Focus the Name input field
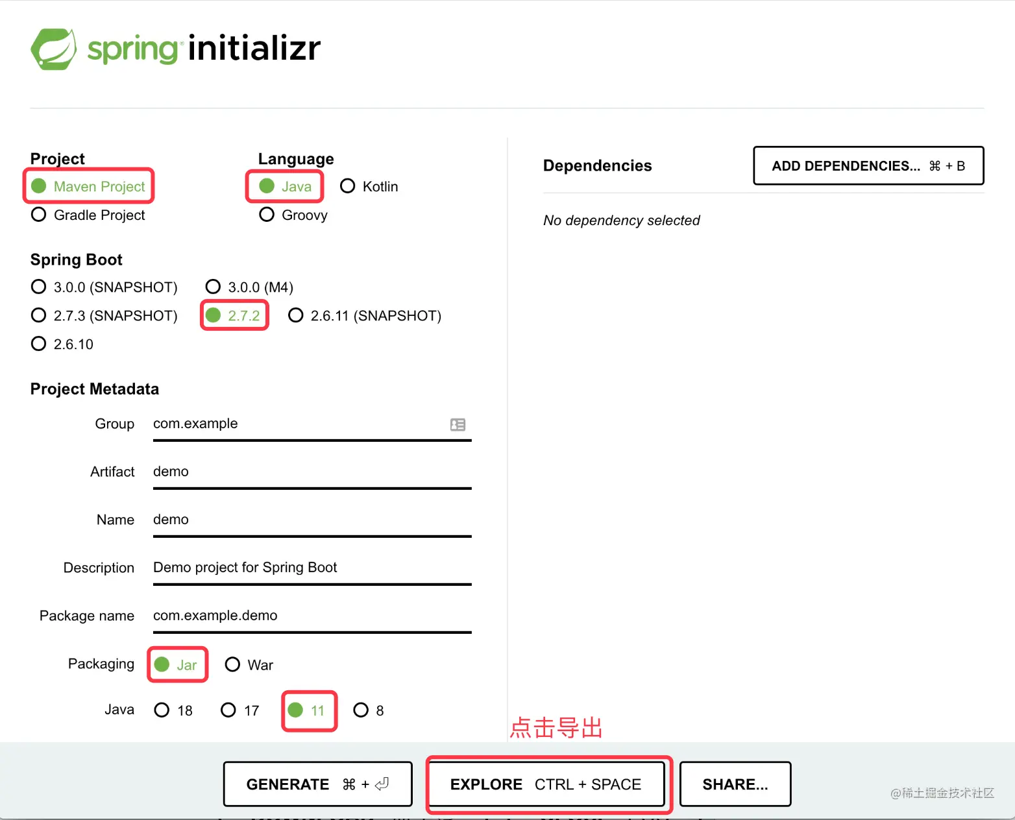 [x=312, y=520]
